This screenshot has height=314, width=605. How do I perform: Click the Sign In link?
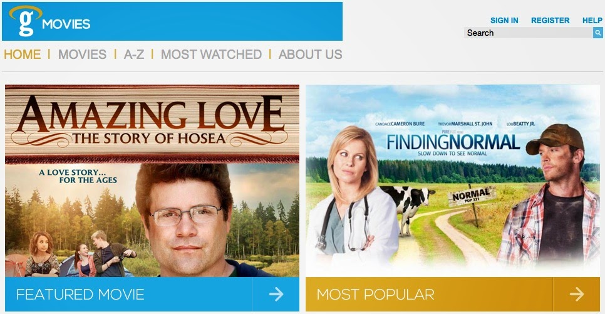[x=504, y=21]
